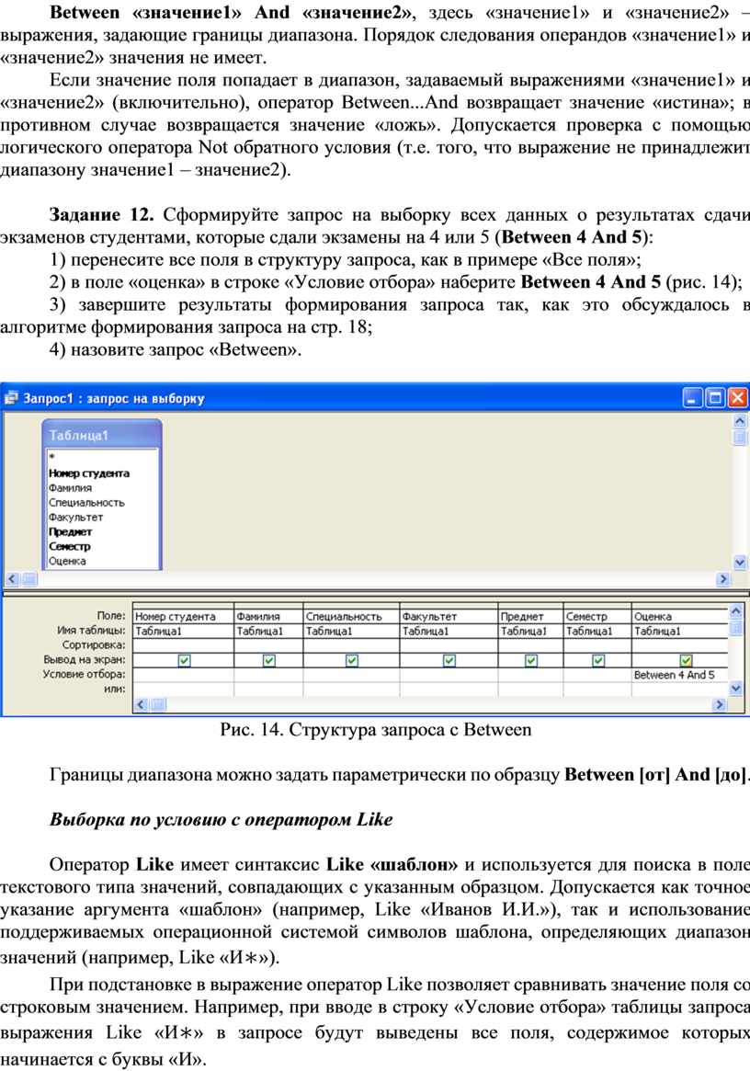Toggle display checkbox for Оценка column
750x1071 pixels.
tap(686, 660)
